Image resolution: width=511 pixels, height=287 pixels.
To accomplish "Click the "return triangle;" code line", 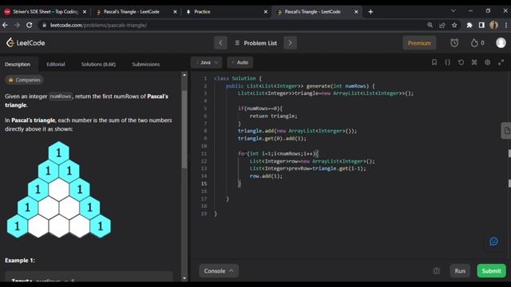I will pyautogui.click(x=273, y=116).
